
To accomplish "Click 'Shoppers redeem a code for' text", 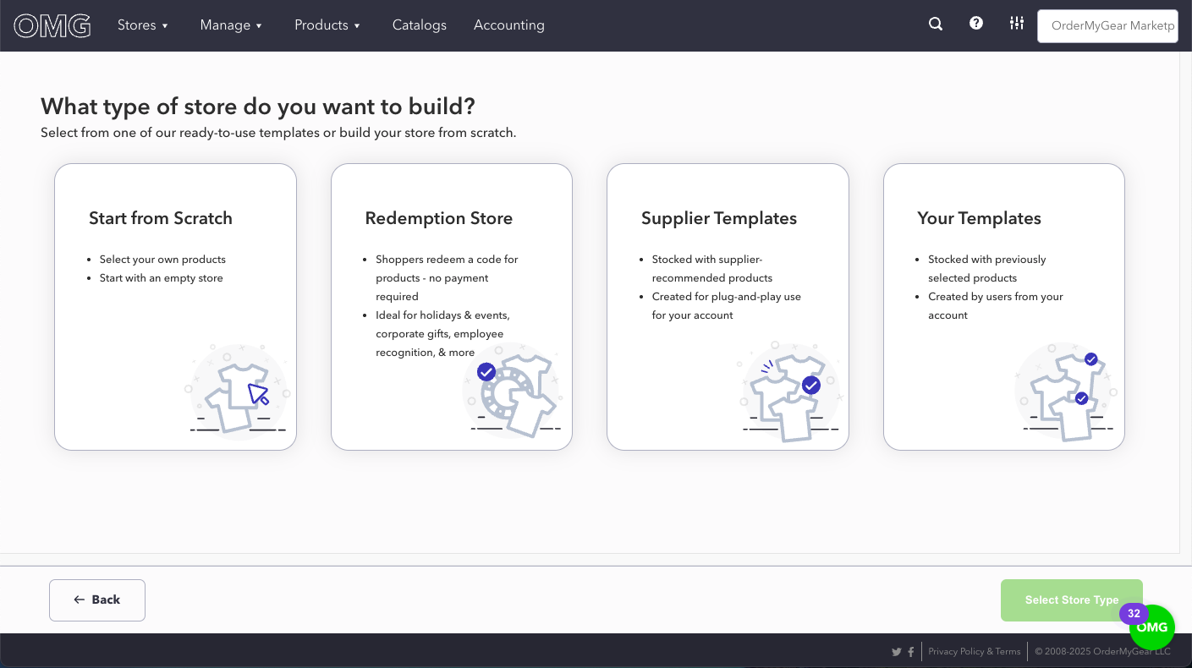I will [447, 260].
